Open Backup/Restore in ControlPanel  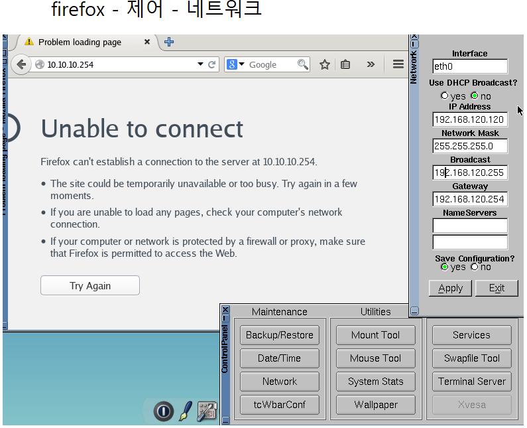[280, 335]
